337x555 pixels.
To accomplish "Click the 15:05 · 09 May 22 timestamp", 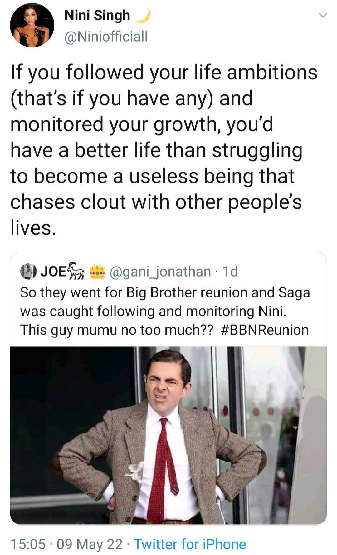I will point(67,544).
